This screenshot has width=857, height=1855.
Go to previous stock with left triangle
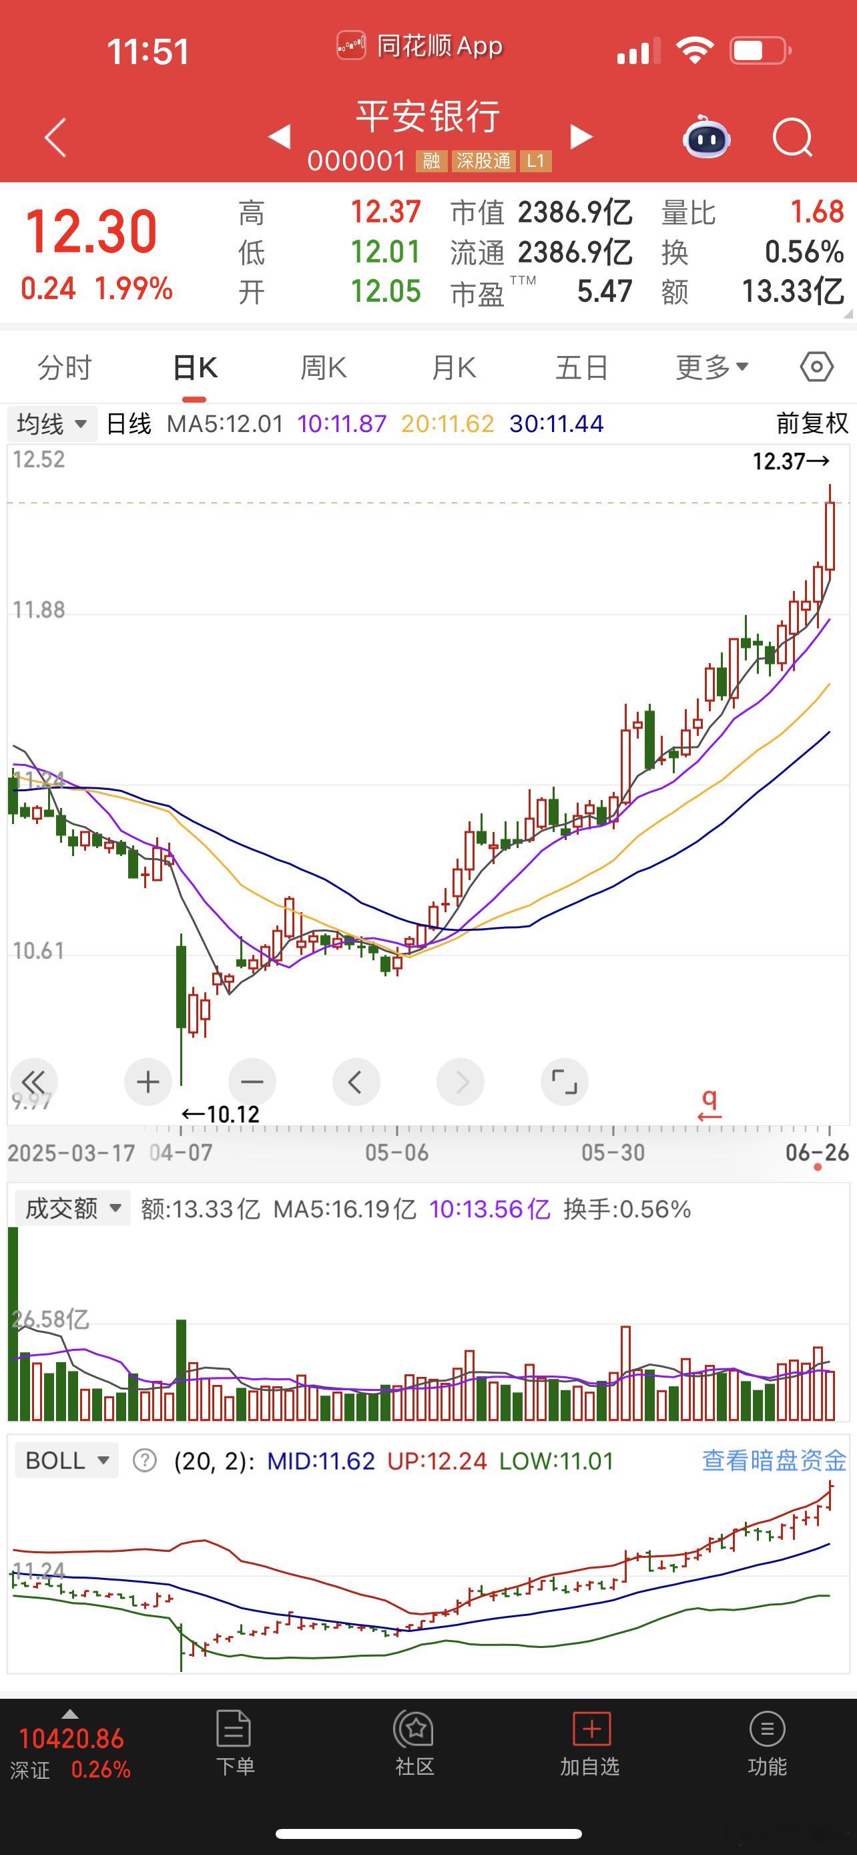(279, 136)
